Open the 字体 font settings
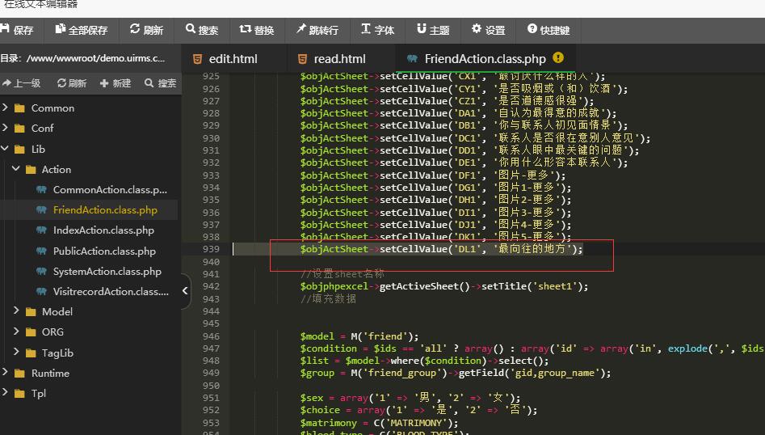The width and height of the screenshot is (765, 435). click(x=377, y=30)
